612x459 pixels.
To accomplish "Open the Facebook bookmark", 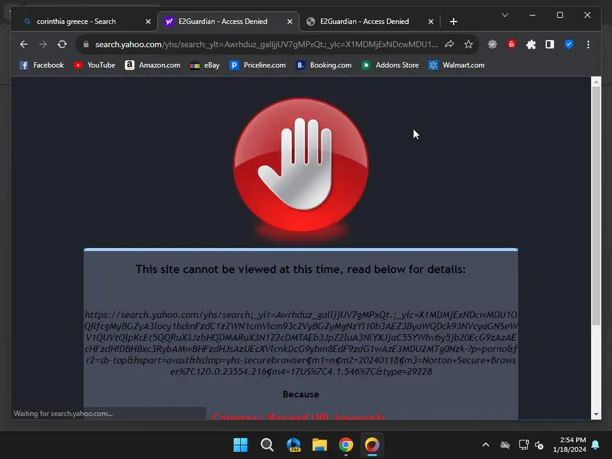I will 42,65.
